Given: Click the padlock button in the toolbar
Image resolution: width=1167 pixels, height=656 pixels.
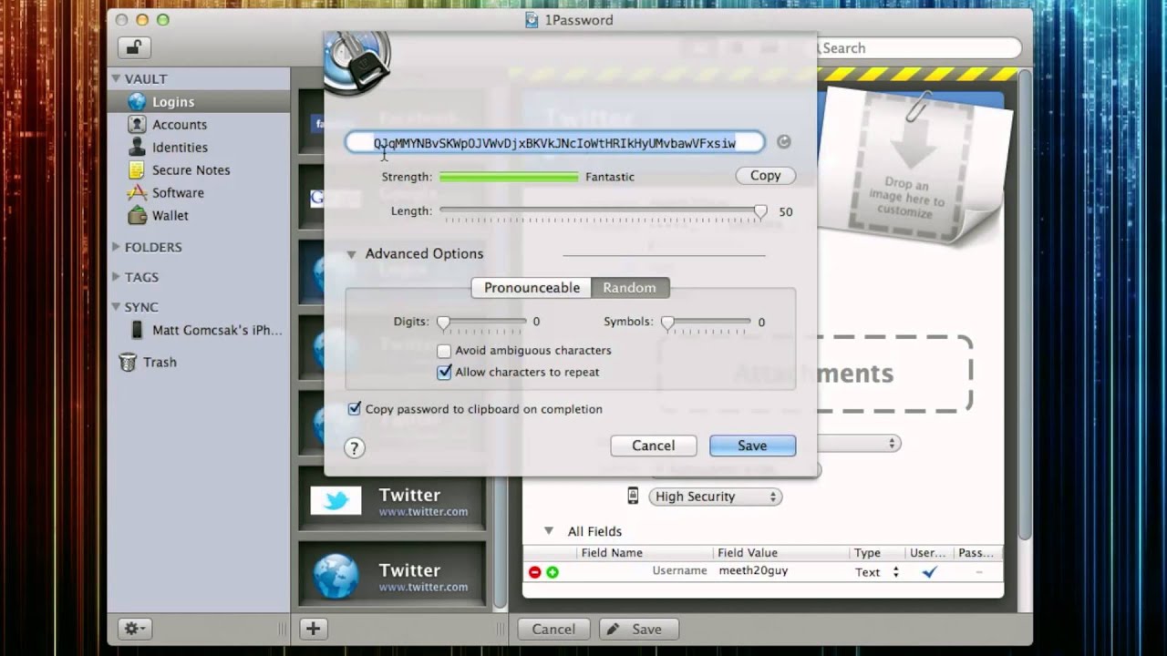Looking at the screenshot, I should pos(133,47).
